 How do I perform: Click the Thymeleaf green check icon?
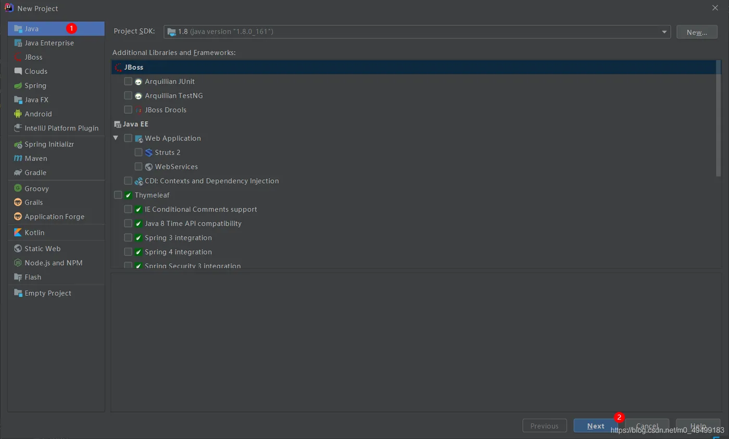pos(128,195)
